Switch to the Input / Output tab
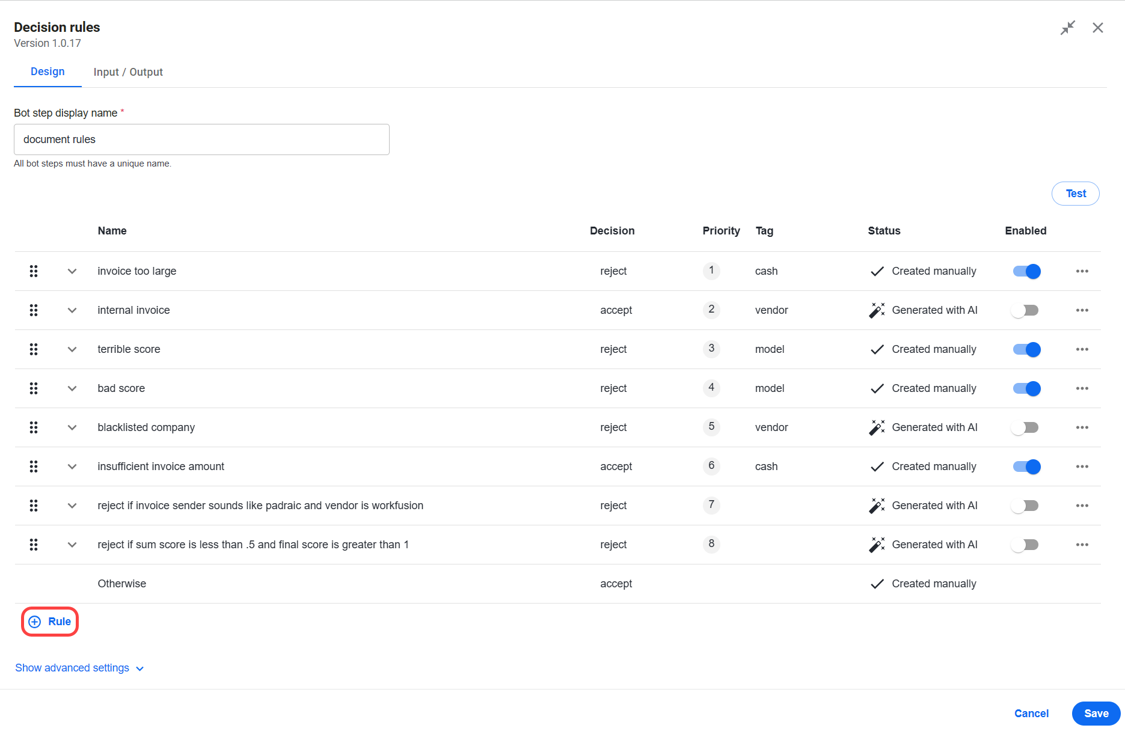The height and width of the screenshot is (737, 1125). point(128,72)
